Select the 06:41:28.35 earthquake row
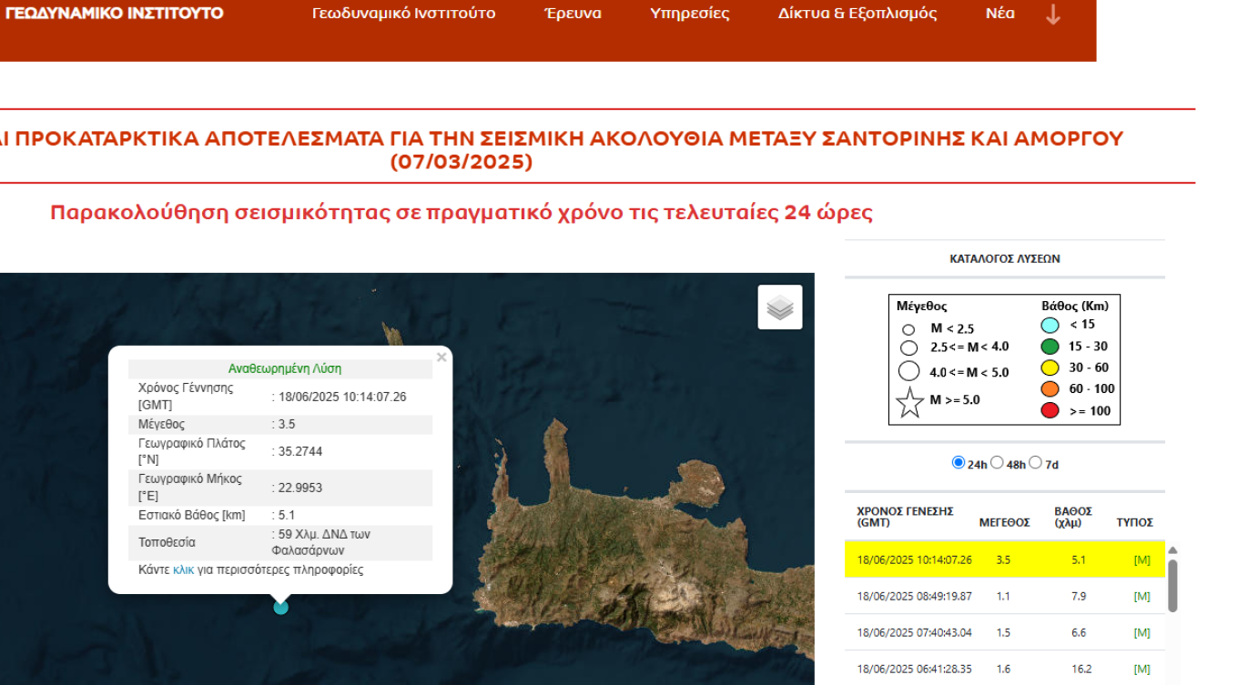 click(x=1005, y=669)
